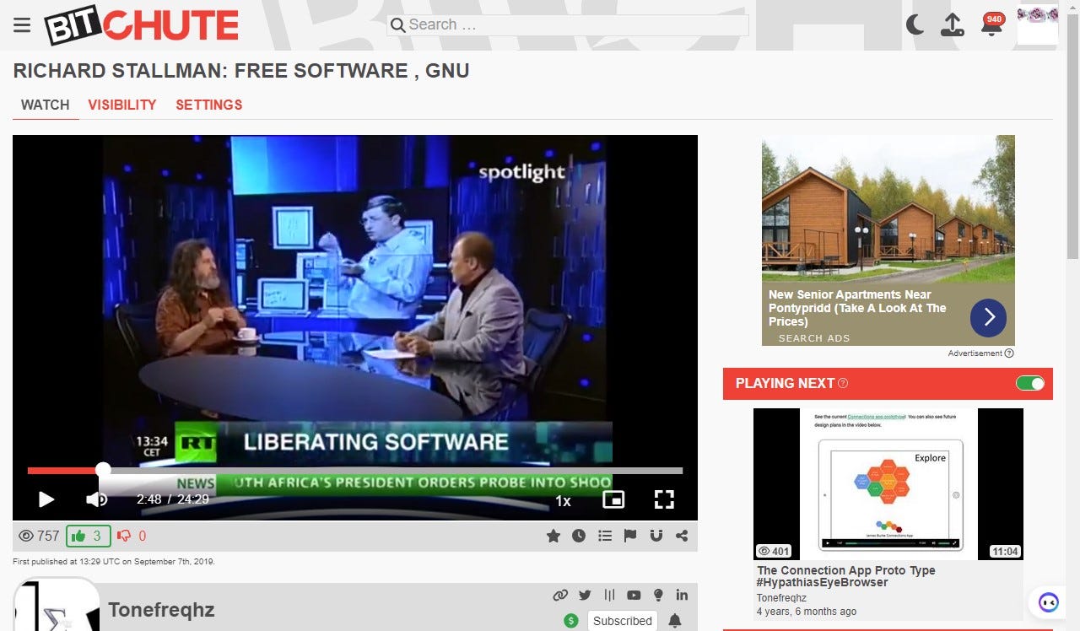Click the search magnifier icon
1080x631 pixels.
(x=397, y=25)
